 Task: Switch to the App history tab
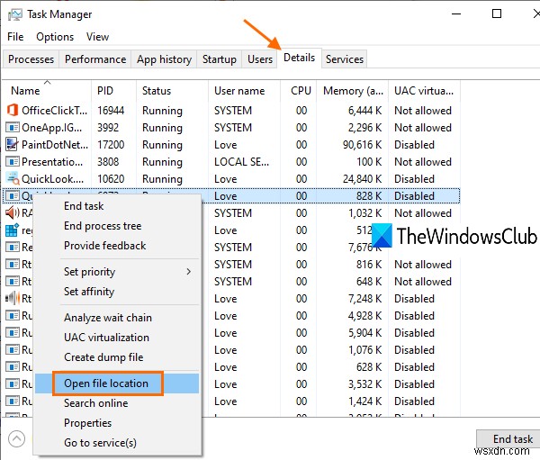tap(164, 59)
